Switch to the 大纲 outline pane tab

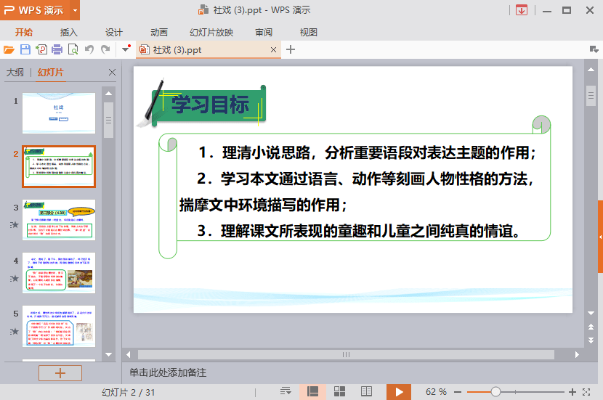pos(15,73)
